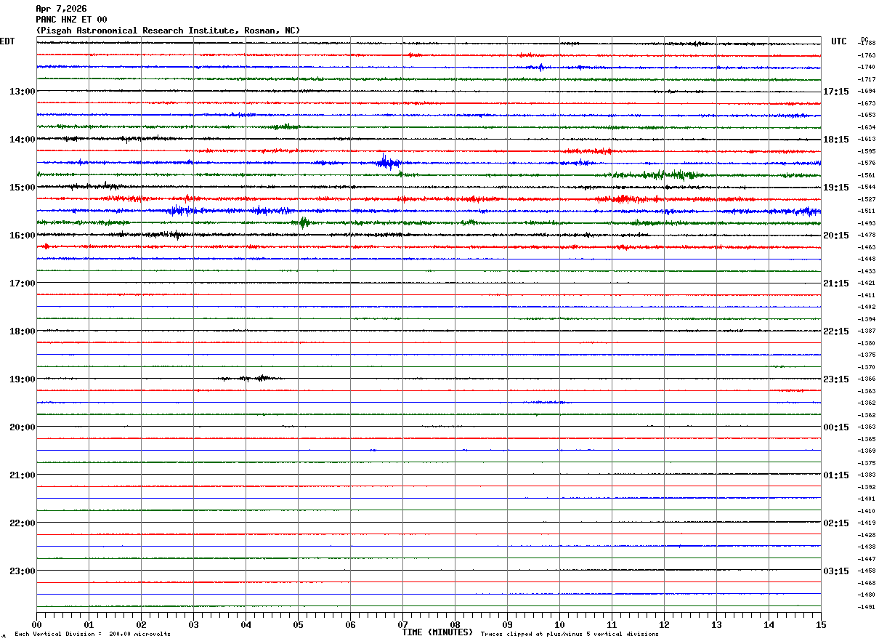The height and width of the screenshot is (644, 879).
Task: Click the Each Vertical Division scale note
Action: point(92,635)
